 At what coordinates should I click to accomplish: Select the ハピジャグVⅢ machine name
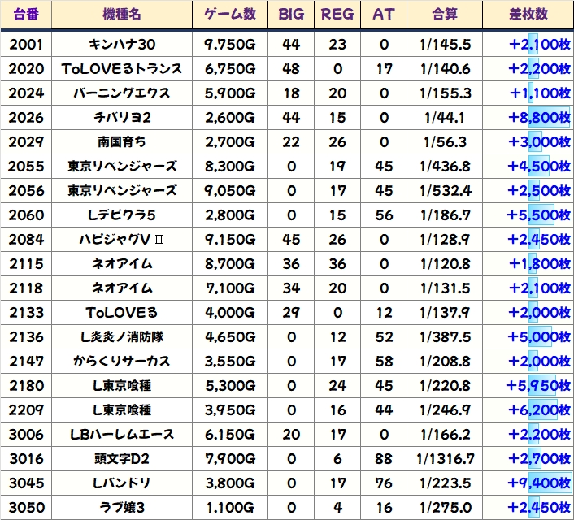tap(121, 239)
